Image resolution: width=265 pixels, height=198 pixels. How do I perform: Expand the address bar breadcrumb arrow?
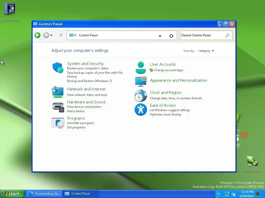point(75,35)
